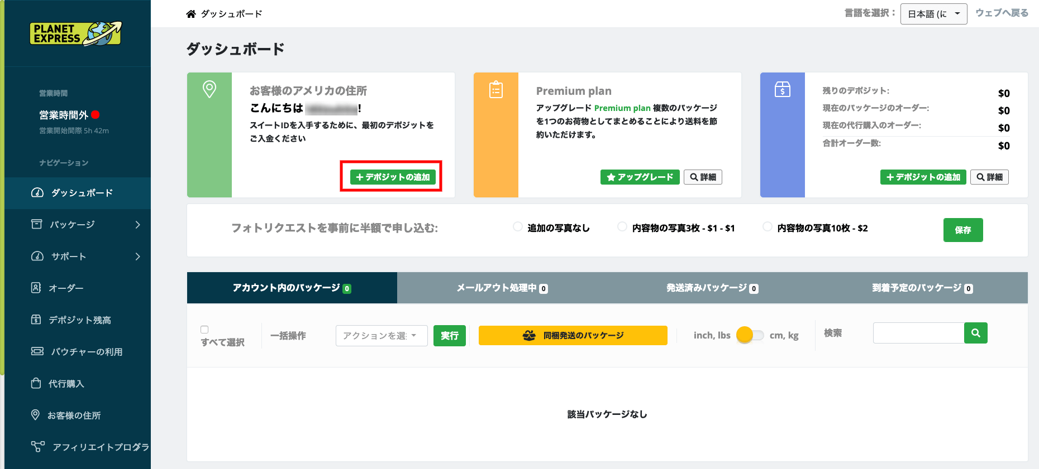Click the Planet Express logo
This screenshot has width=1039, height=469.
tap(75, 33)
